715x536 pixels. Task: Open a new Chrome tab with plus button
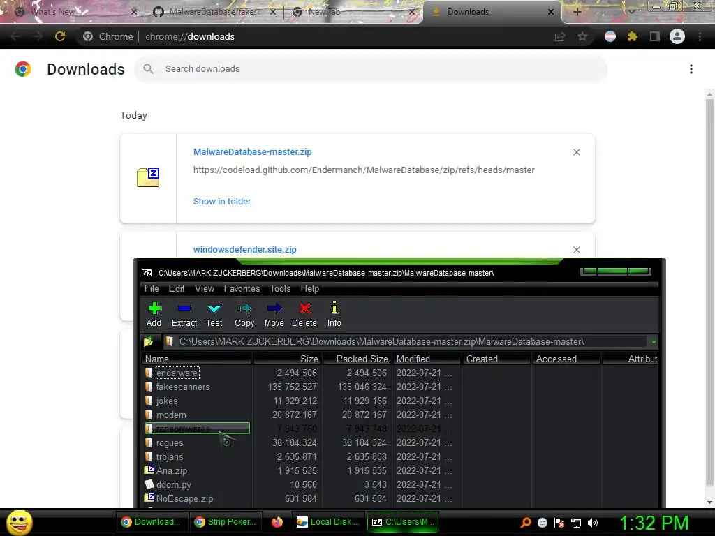[577, 12]
